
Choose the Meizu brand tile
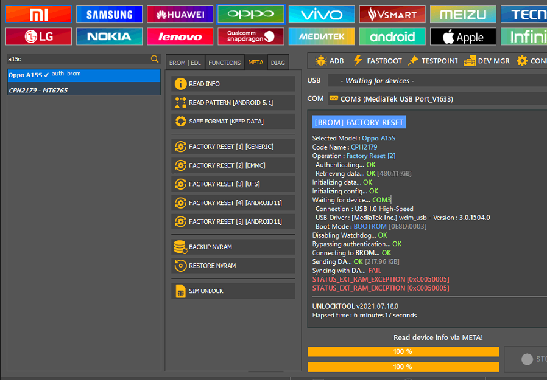coord(464,15)
